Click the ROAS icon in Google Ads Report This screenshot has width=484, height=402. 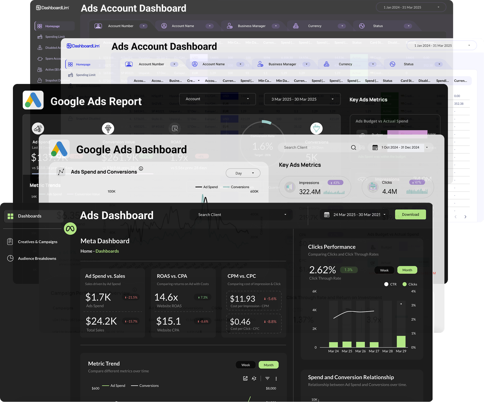coord(175,129)
